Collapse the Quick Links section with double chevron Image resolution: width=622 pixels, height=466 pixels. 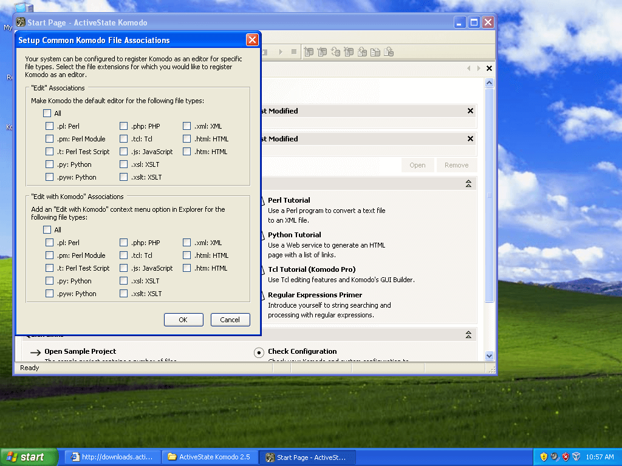[468, 335]
